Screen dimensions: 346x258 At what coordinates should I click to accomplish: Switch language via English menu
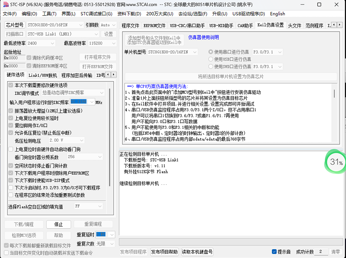pos(277,14)
